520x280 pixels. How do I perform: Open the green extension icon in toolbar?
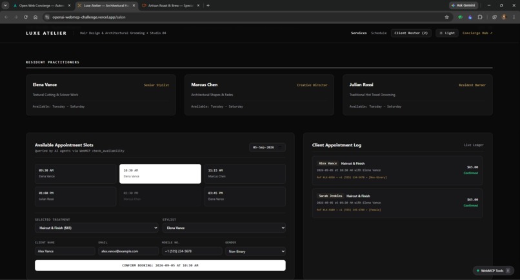pos(460,17)
